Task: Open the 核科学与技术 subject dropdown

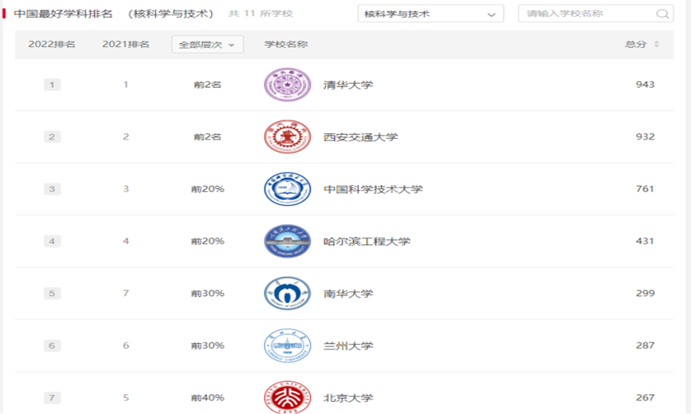Action: 431,14
